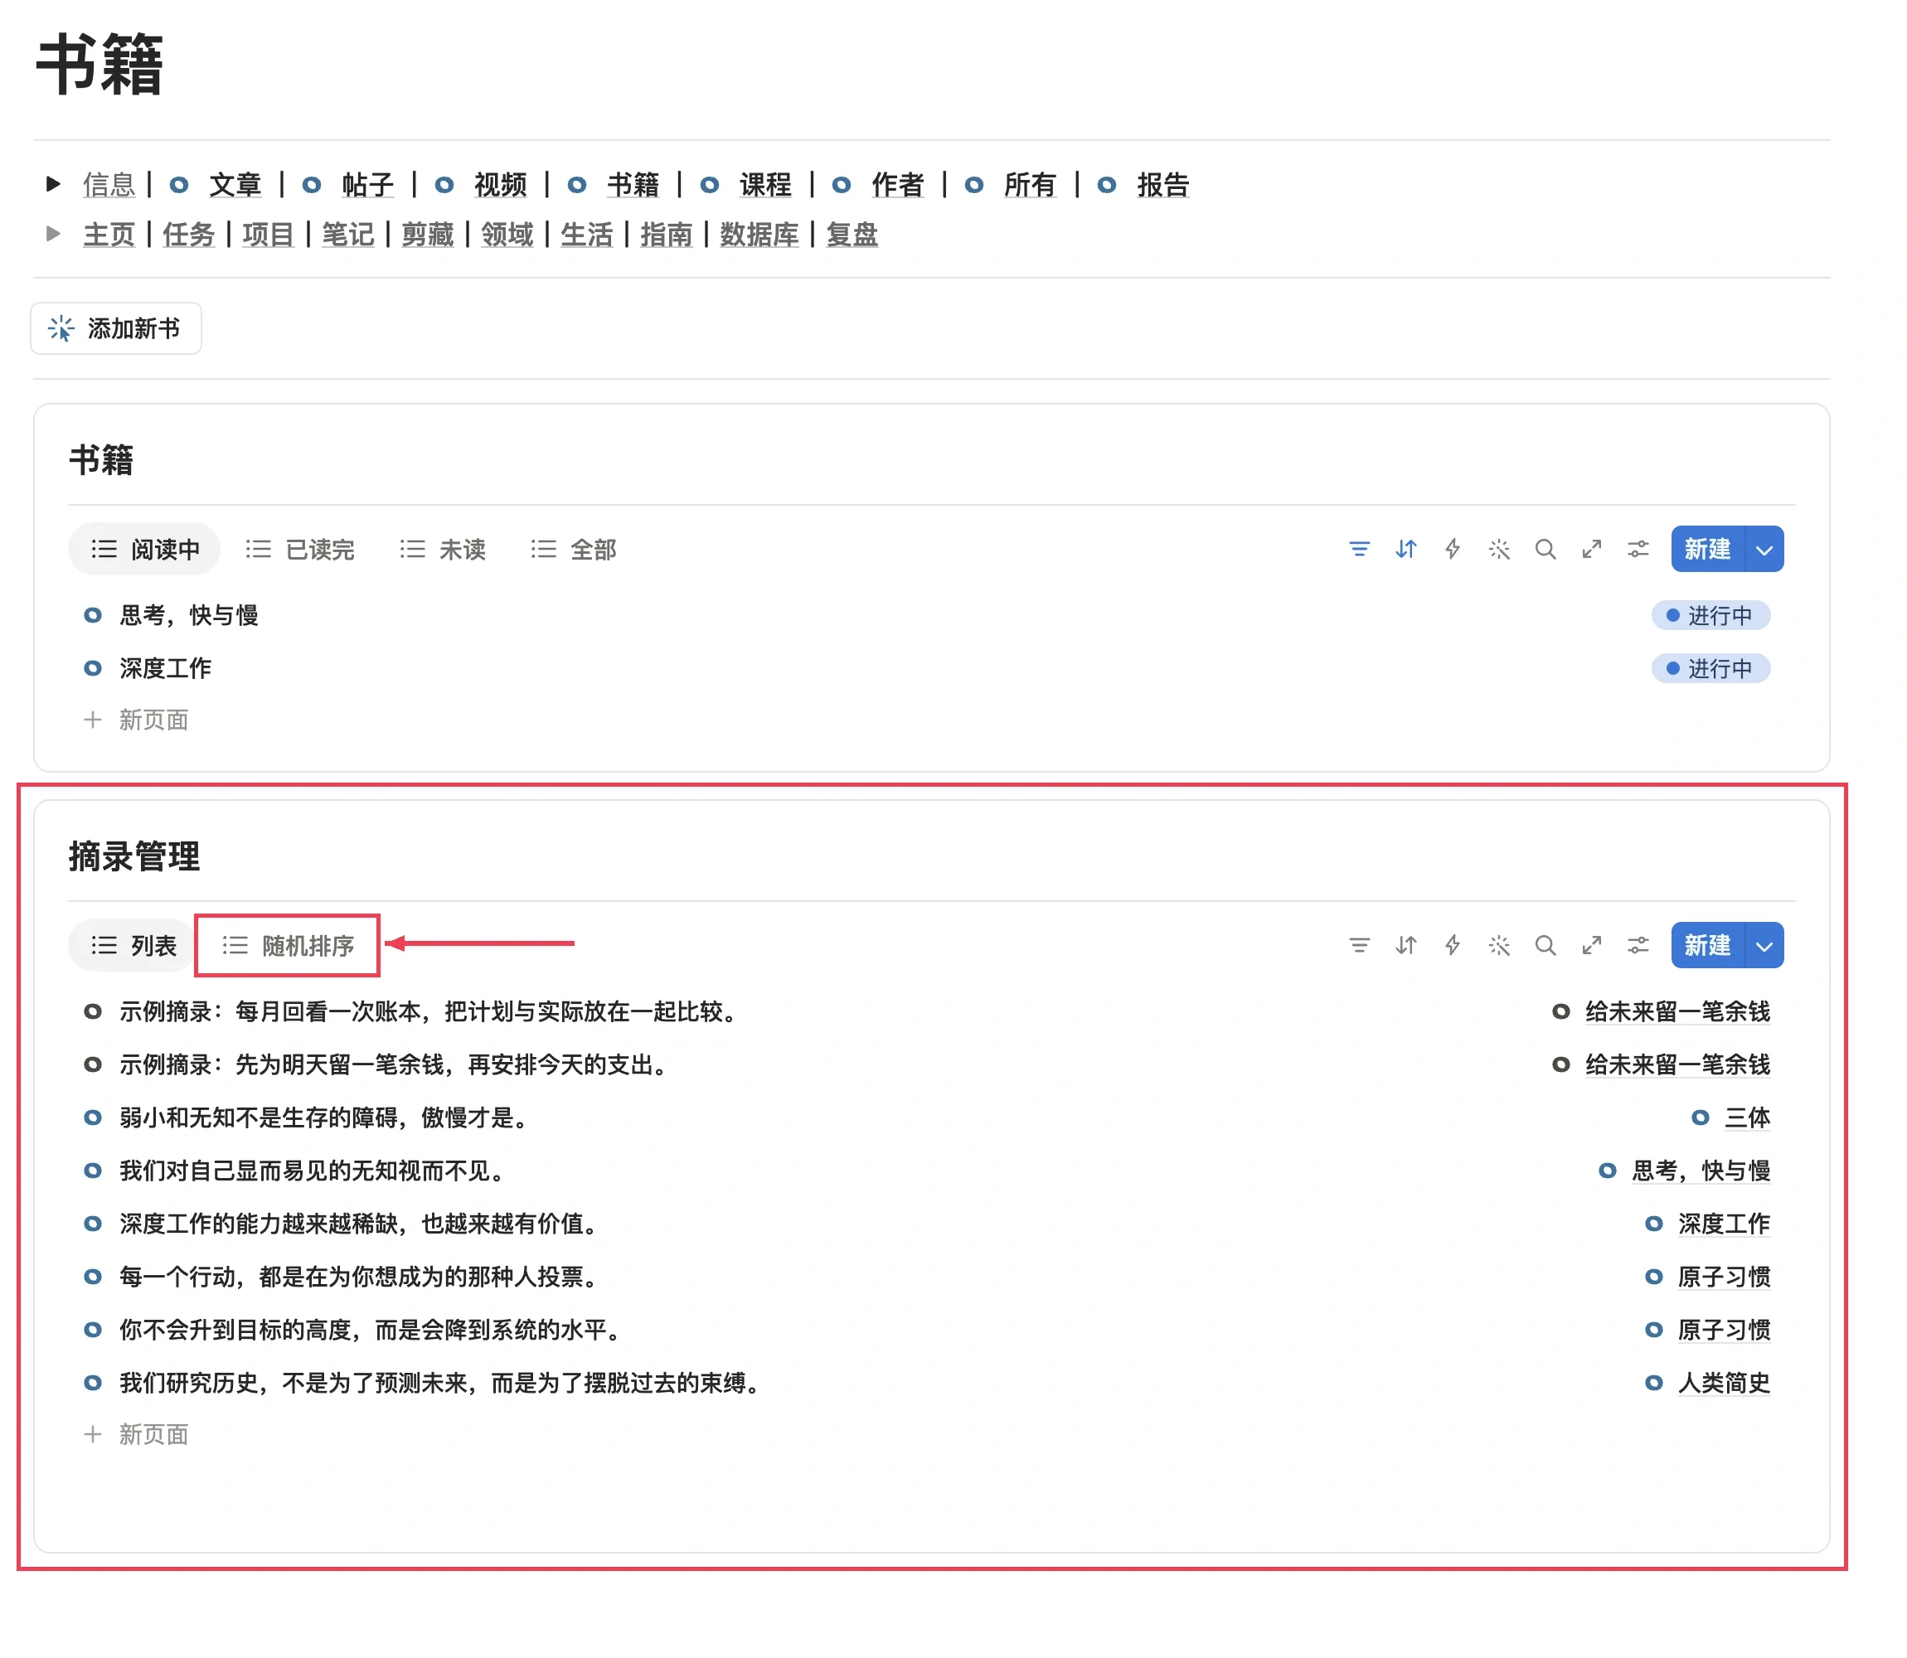Image resolution: width=1907 pixels, height=1658 pixels.
Task: Open dropdown arrow next to 新建 in 书籍
Action: tap(1764, 550)
